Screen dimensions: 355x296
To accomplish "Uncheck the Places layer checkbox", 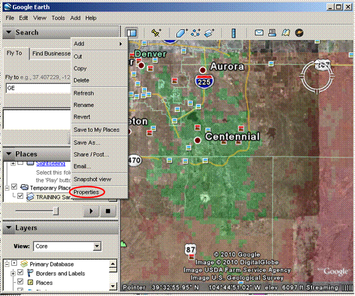I will (20, 282).
